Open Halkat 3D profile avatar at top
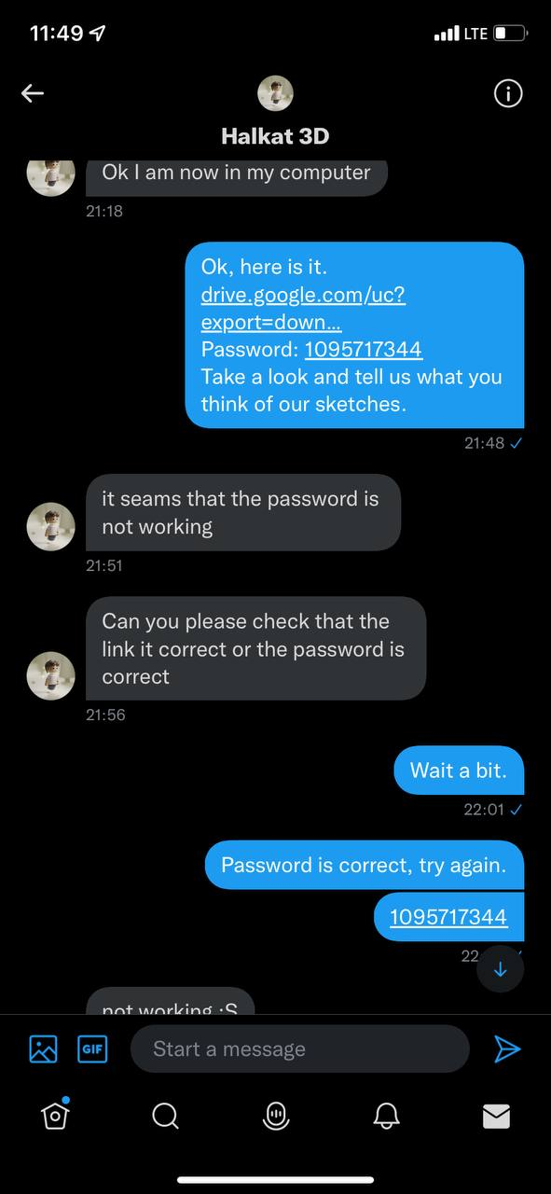Viewport: 551px width, 1194px height. [x=275, y=92]
